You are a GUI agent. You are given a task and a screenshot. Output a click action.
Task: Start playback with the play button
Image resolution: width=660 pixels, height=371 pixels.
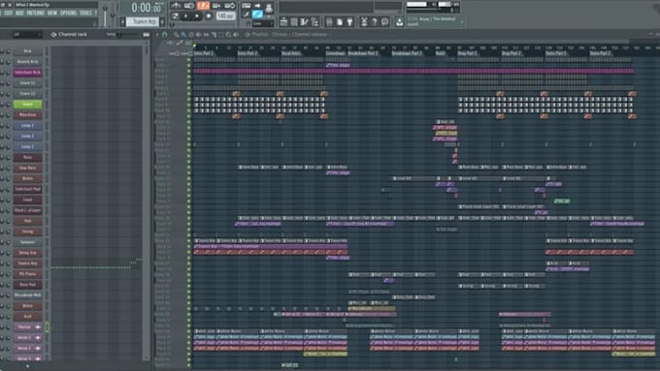pyautogui.click(x=186, y=15)
